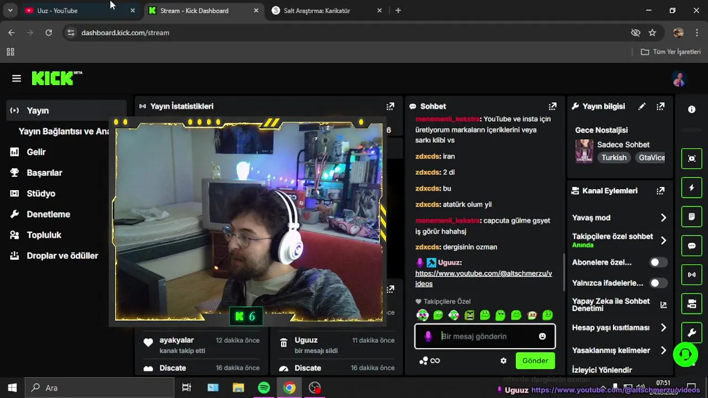
Task: Open Spotify from the taskbar
Action: [264, 387]
